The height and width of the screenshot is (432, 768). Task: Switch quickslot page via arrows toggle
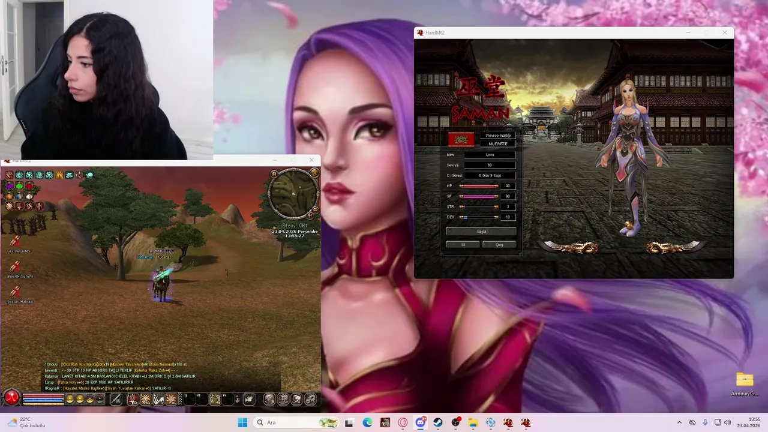coord(238,399)
